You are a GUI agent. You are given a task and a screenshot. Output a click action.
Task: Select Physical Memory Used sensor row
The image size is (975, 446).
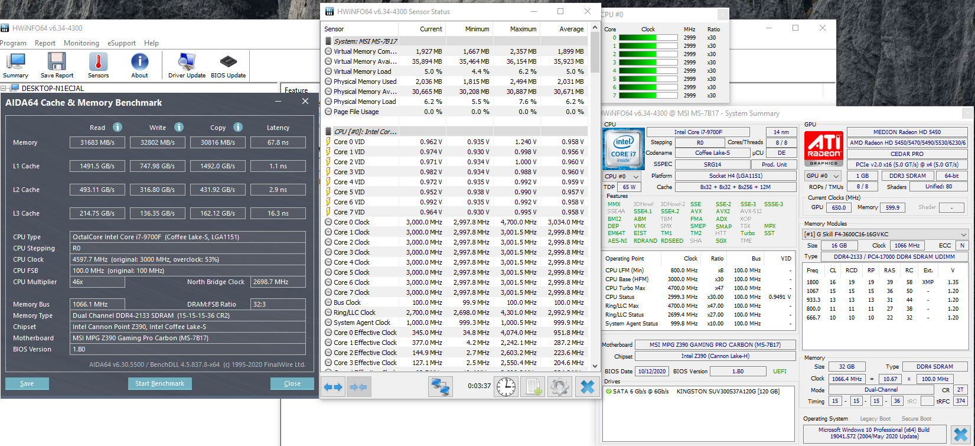pyautogui.click(x=455, y=82)
